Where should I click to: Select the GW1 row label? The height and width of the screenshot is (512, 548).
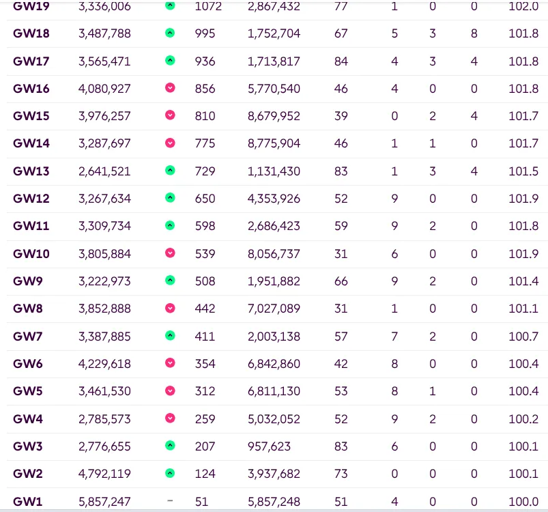click(x=27, y=502)
